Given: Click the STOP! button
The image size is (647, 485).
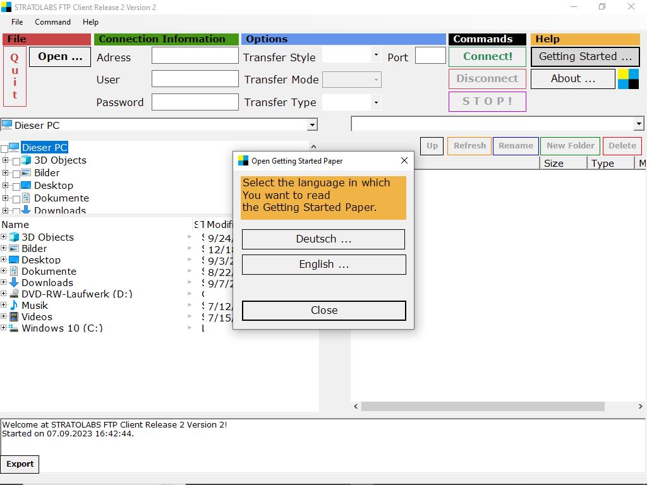Looking at the screenshot, I should (x=487, y=102).
